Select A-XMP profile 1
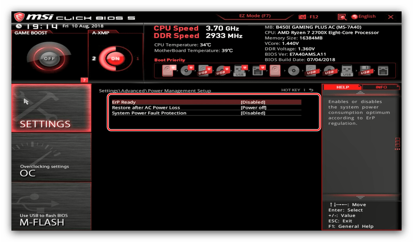 137,58
